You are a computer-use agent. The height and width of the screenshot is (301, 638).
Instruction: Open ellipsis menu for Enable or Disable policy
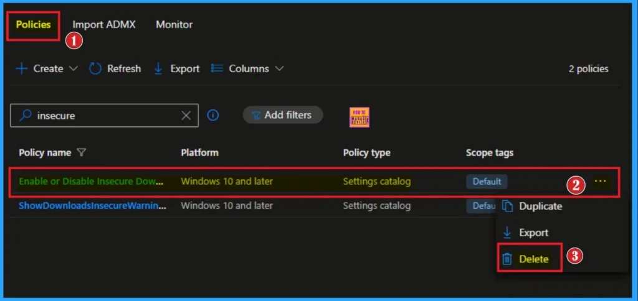600,181
